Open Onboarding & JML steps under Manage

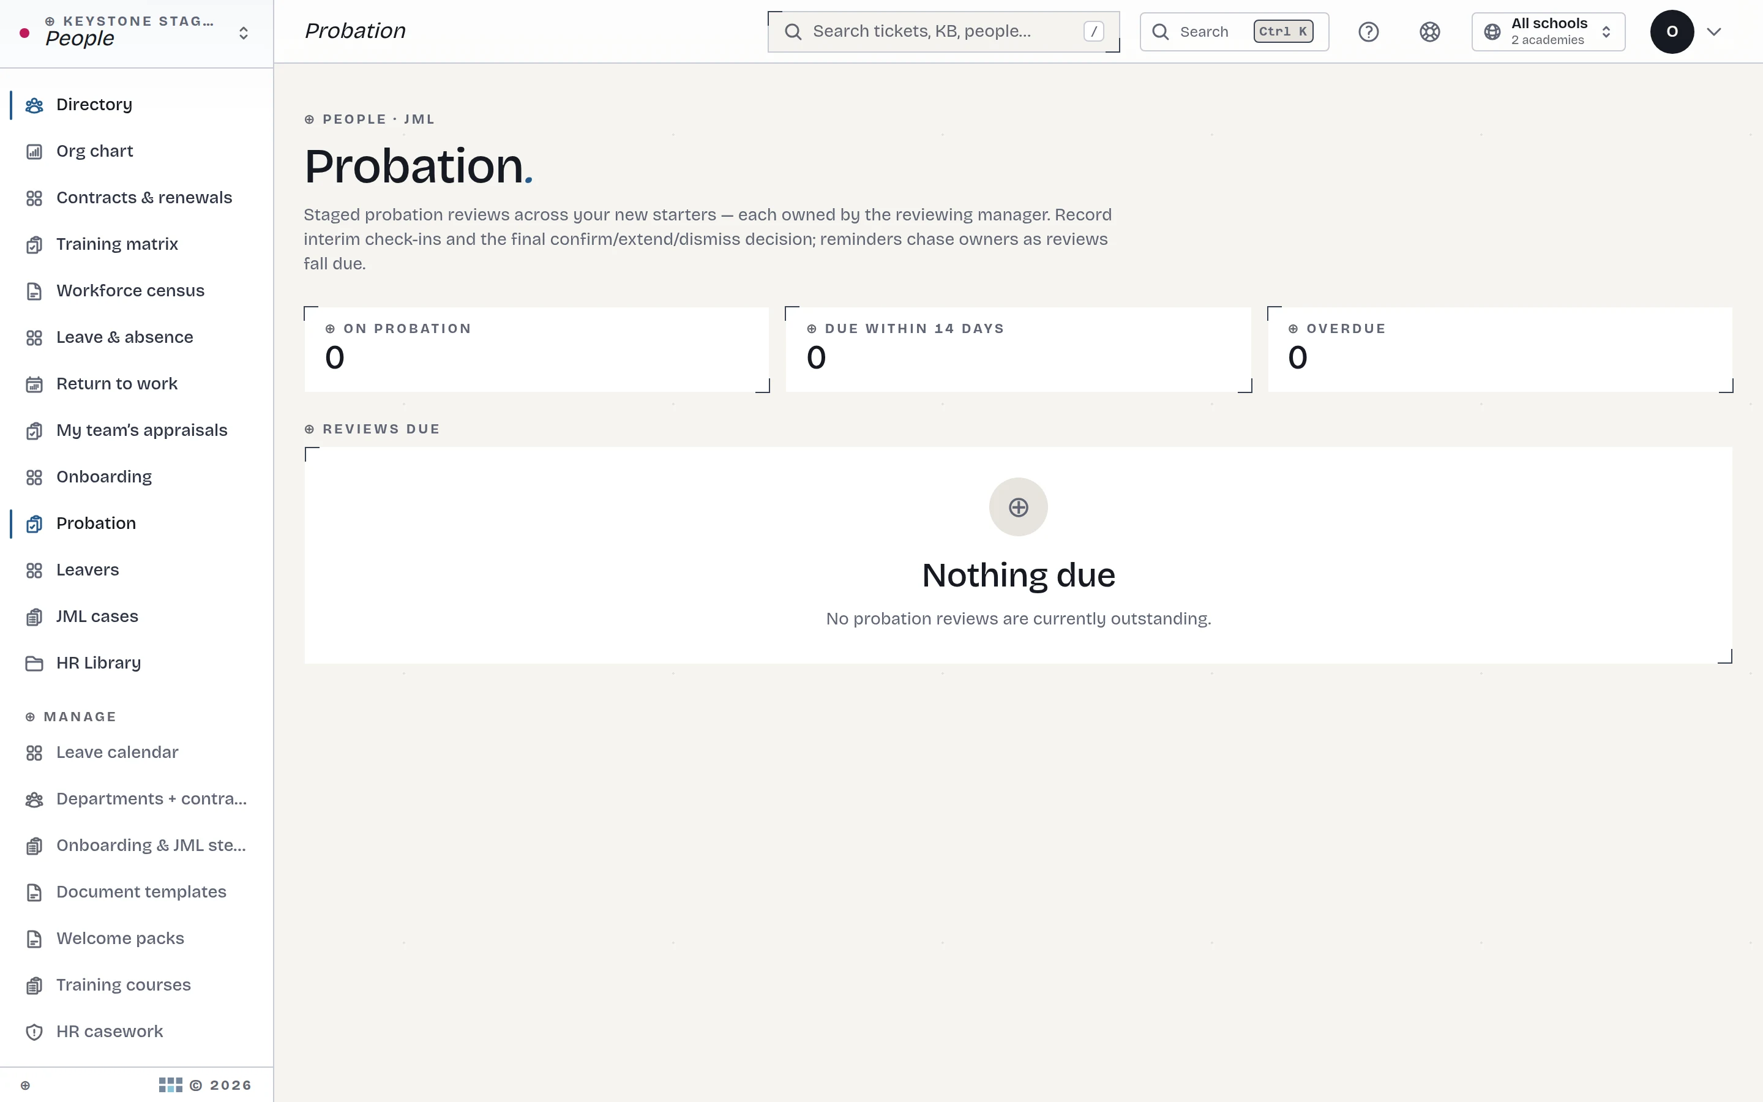pyautogui.click(x=137, y=846)
